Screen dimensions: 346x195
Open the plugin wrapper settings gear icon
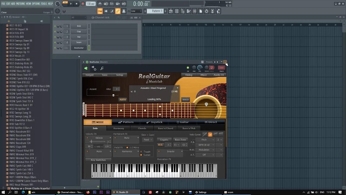click(94, 68)
